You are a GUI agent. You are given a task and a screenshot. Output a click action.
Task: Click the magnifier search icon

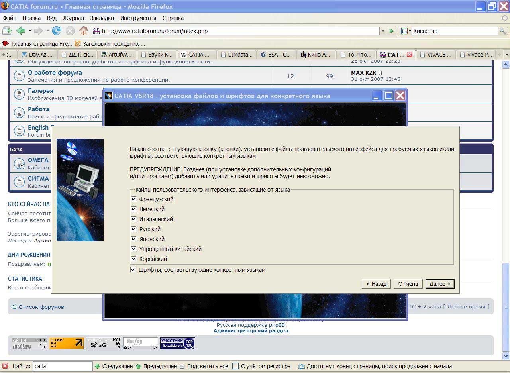point(503,31)
